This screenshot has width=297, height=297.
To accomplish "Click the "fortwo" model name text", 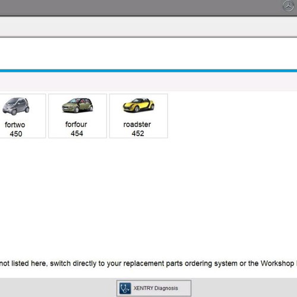I will pos(15,125).
